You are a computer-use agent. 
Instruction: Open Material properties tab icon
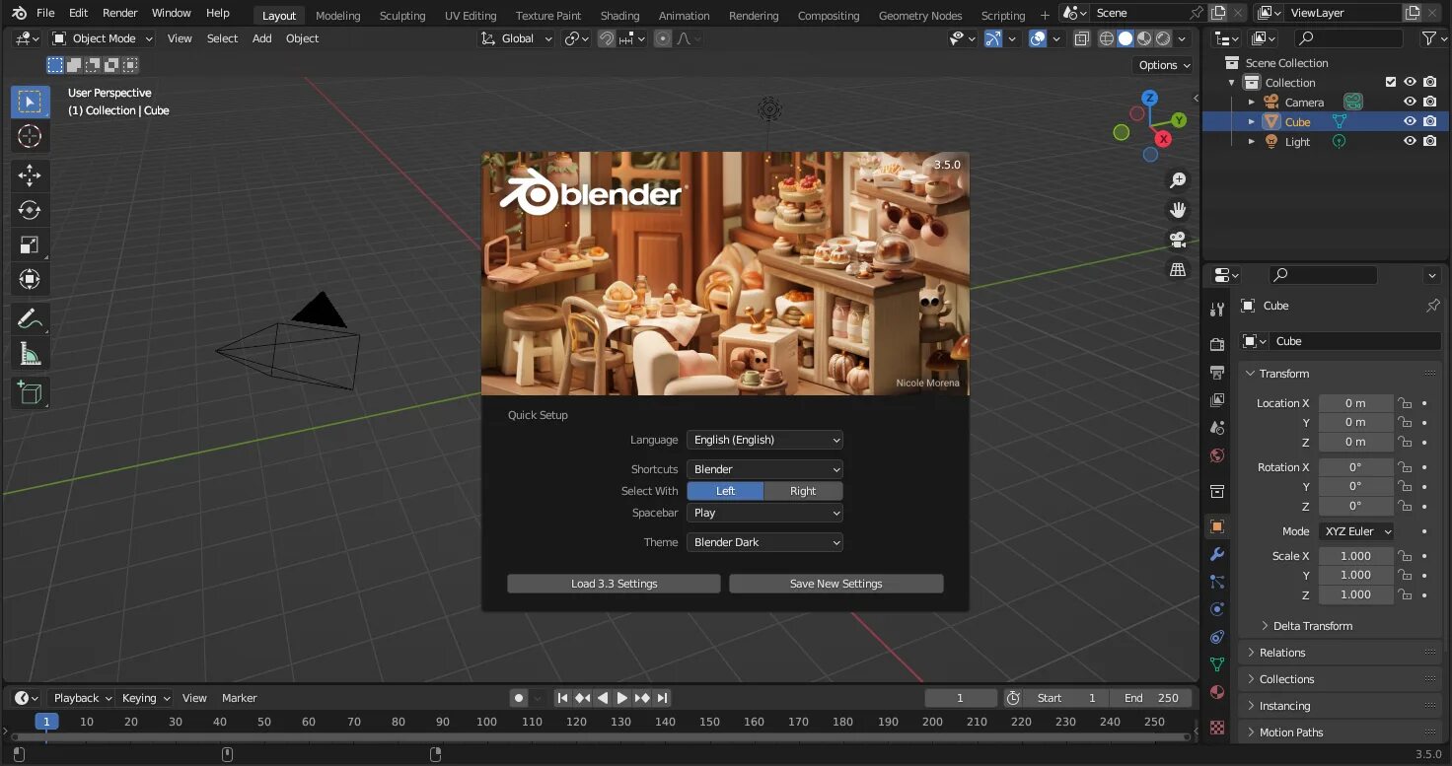(x=1217, y=692)
